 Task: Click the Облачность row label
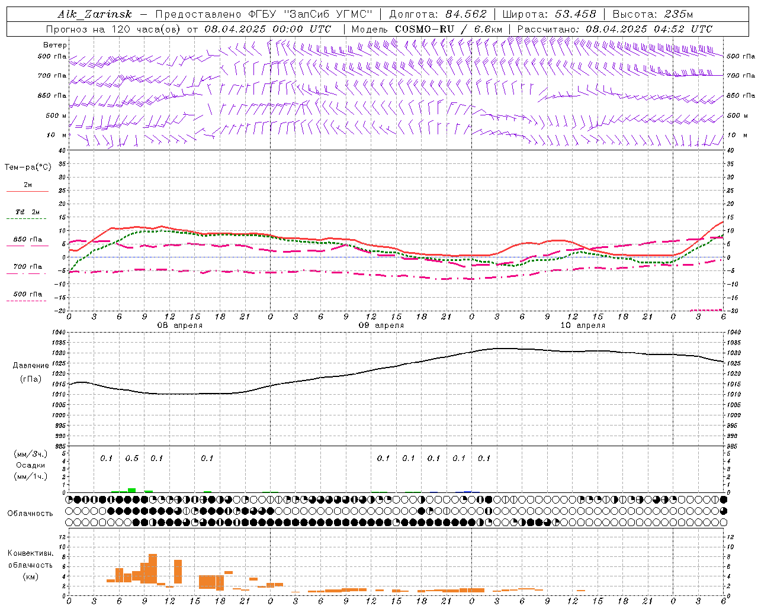(30, 514)
